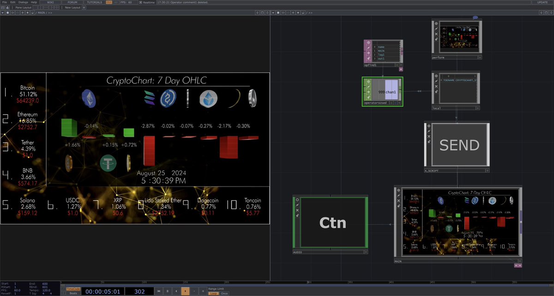Expand the plus button under local node
The height and width of the screenshot is (296, 554).
click(x=479, y=108)
